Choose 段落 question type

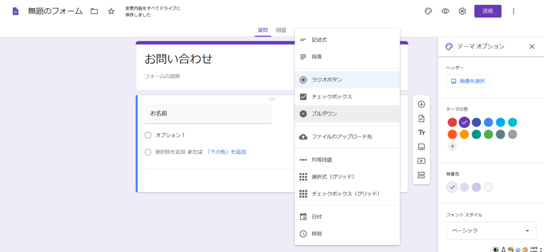click(347, 57)
